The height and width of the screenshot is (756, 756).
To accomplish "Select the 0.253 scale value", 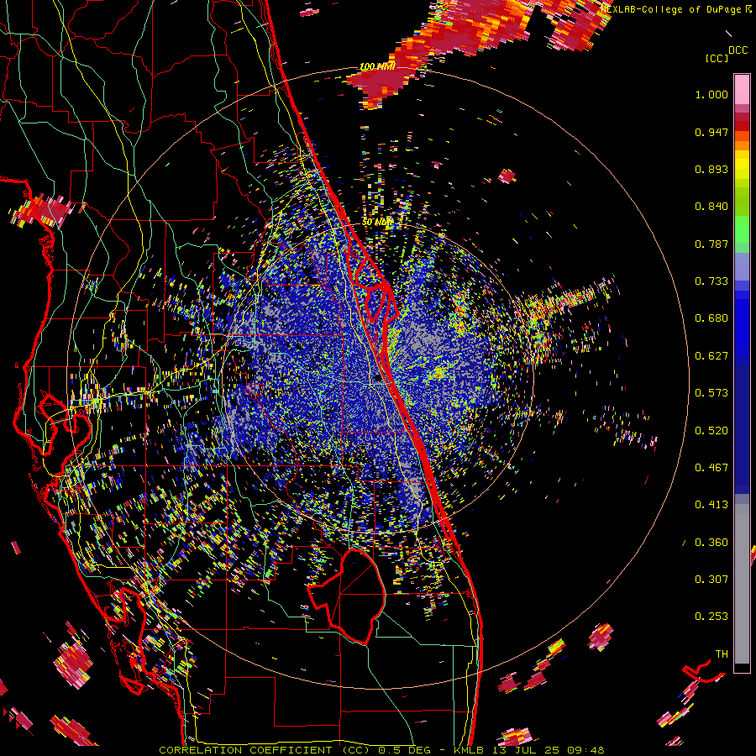I will 711,617.
